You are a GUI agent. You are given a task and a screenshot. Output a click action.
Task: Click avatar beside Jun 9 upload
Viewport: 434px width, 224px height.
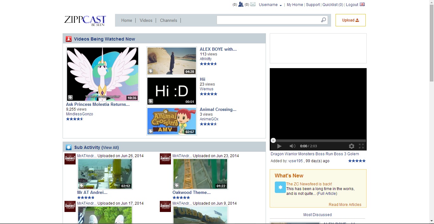click(165, 206)
